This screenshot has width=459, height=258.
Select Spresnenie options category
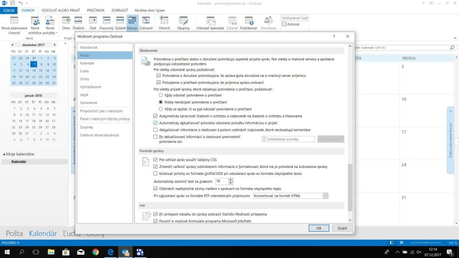coord(105,103)
